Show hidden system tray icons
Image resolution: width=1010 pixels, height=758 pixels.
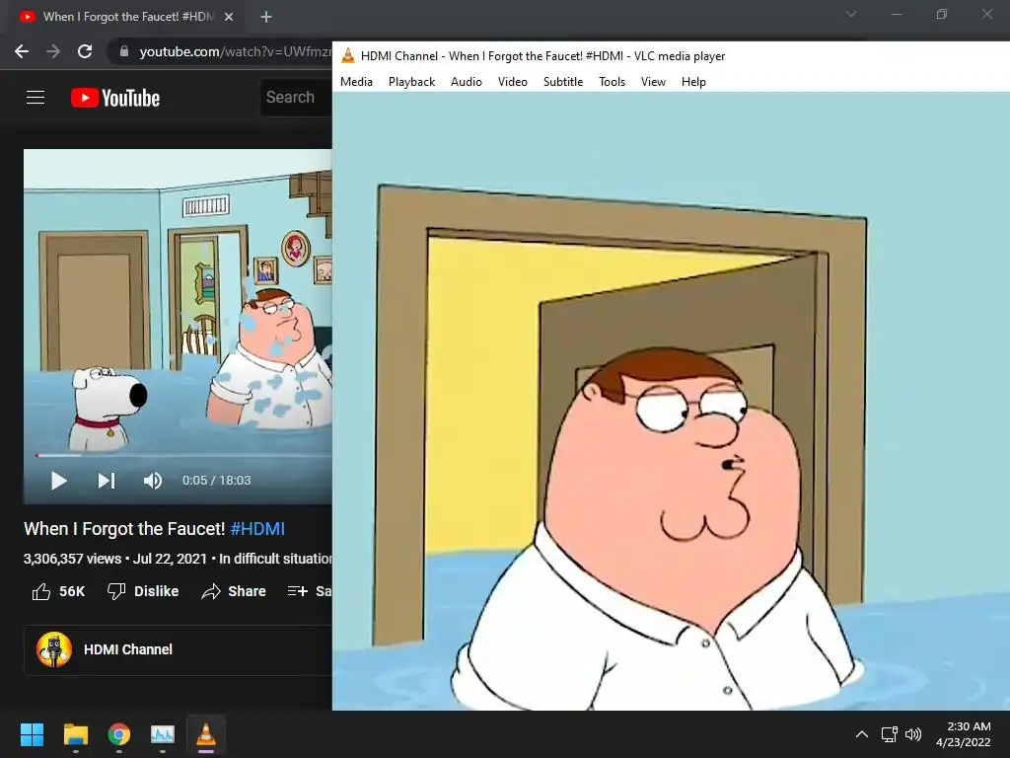[862, 734]
